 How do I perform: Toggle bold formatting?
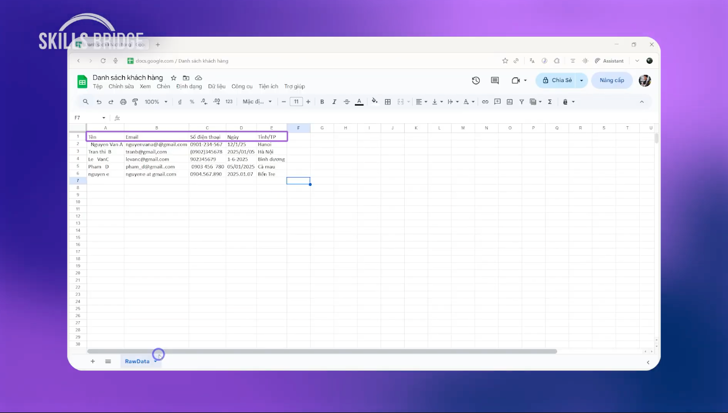click(322, 102)
